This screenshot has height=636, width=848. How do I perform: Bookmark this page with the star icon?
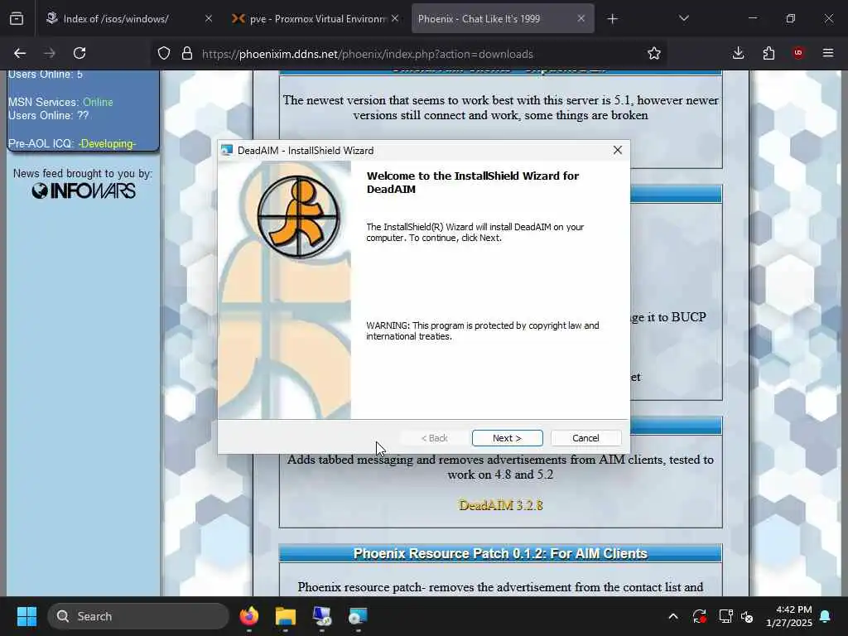coord(654,53)
